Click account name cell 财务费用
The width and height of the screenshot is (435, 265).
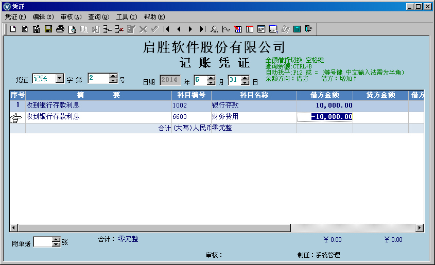pyautogui.click(x=254, y=117)
